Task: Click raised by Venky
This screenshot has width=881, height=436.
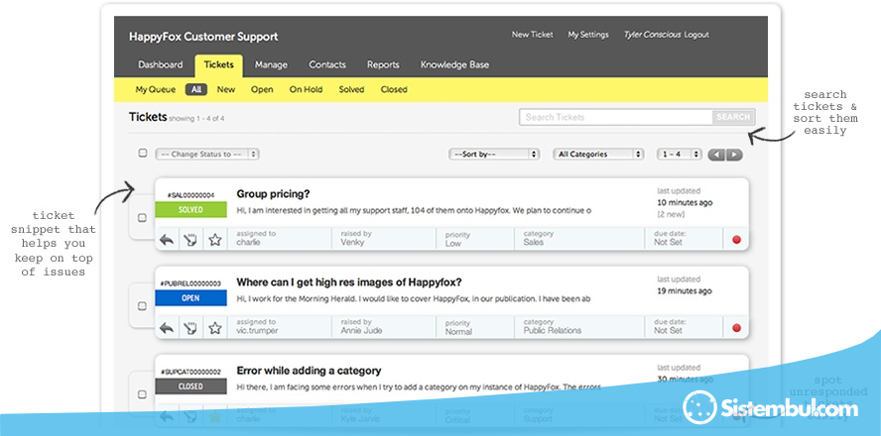Action: (x=352, y=243)
